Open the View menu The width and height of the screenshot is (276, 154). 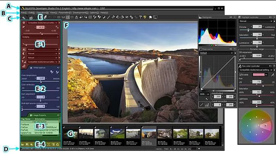[54, 13]
